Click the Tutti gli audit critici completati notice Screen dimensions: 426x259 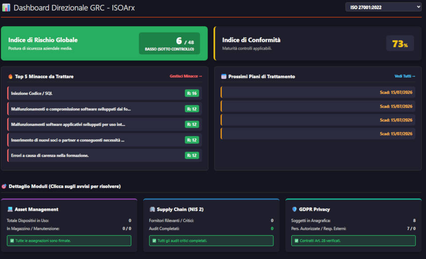tap(211, 241)
